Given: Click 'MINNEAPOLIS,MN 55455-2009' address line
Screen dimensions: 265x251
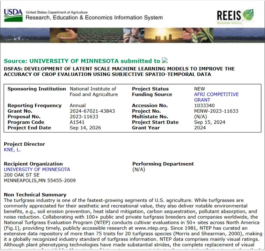Looking at the screenshot, I should [x=40, y=180].
